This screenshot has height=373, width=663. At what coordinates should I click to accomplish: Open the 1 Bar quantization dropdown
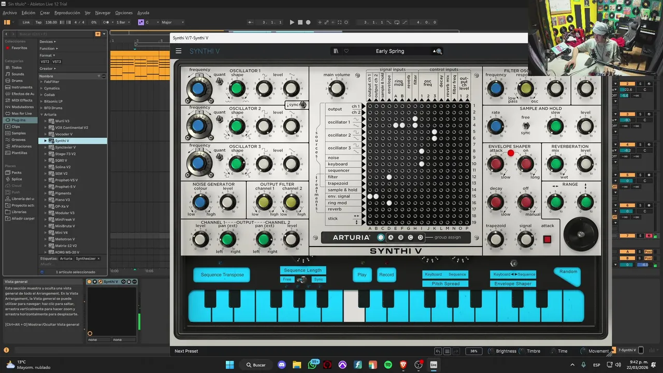(122, 22)
